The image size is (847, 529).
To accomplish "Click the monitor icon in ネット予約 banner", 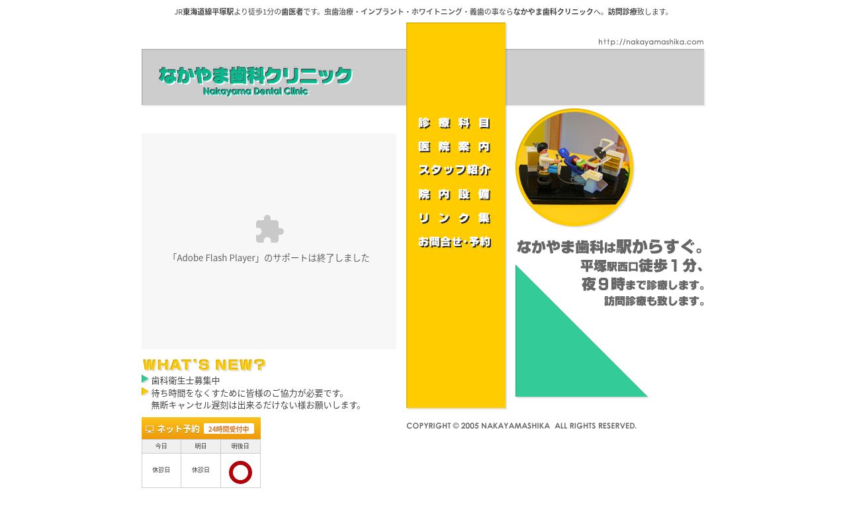I will pyautogui.click(x=150, y=429).
